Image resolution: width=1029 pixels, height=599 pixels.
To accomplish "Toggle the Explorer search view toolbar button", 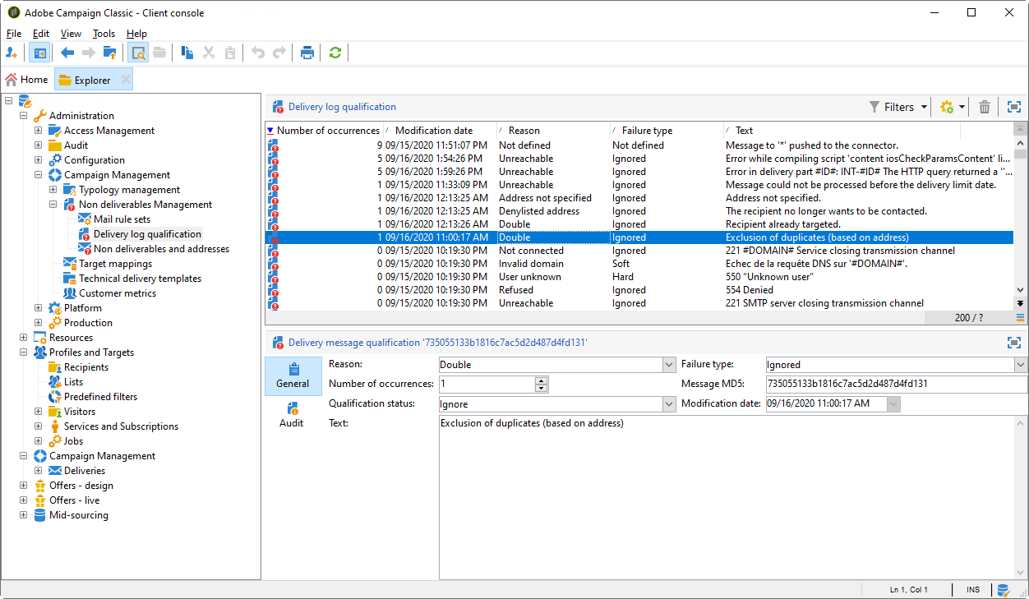I will [x=138, y=53].
